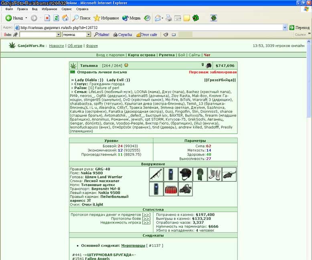
Task: Open the browsing History icon
Action: tap(147, 18)
